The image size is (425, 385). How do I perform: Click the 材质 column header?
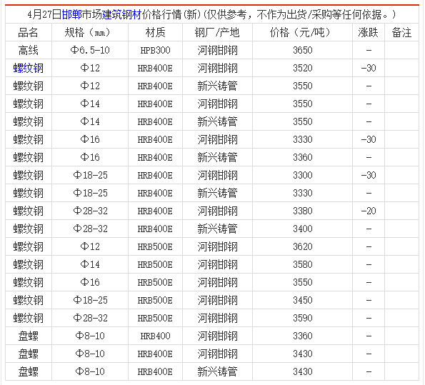coord(155,33)
